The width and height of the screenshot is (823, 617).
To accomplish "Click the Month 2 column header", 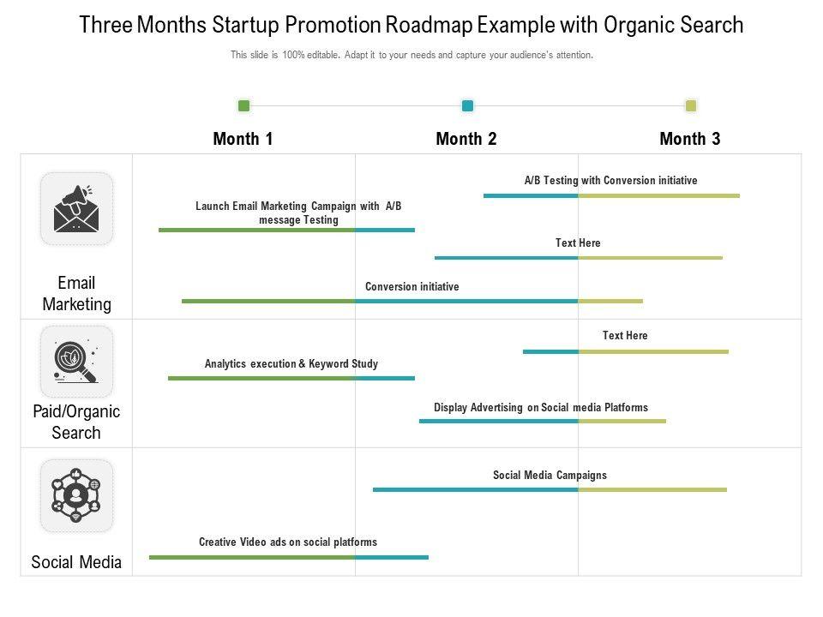I will [x=466, y=139].
